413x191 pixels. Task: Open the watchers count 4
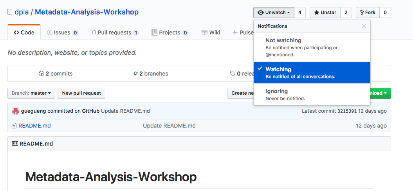point(300,13)
